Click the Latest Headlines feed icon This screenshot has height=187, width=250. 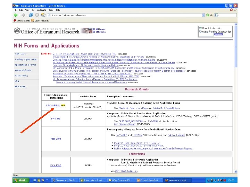33,20
